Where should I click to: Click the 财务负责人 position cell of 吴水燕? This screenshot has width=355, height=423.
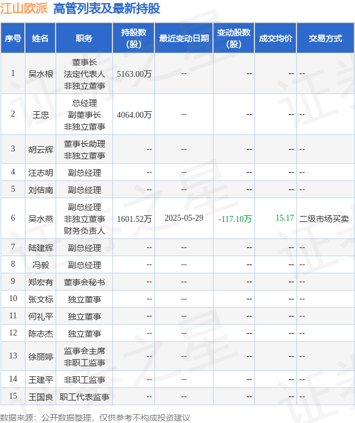[x=84, y=219]
